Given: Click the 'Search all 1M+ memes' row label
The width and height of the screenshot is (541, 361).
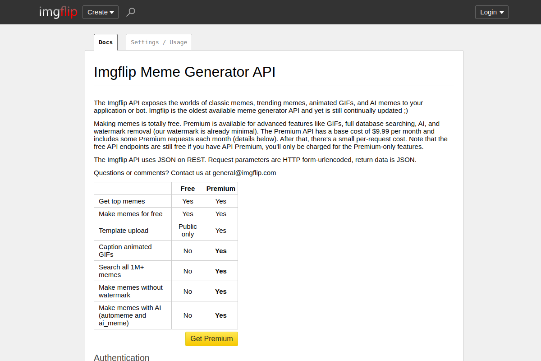Looking at the screenshot, I should [x=133, y=271].
